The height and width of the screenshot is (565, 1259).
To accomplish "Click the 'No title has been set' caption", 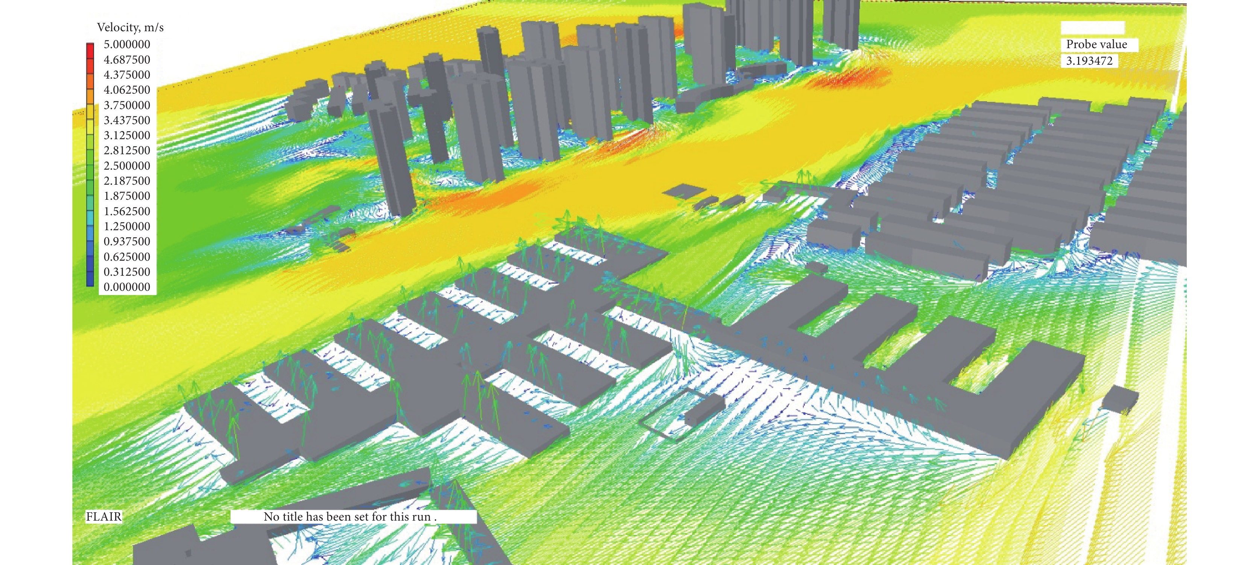I will pos(350,516).
